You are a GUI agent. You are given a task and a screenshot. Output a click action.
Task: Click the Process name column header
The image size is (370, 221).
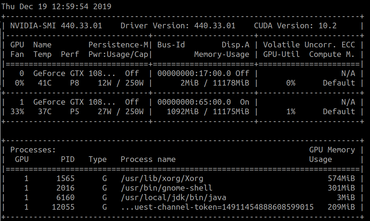click(148, 159)
